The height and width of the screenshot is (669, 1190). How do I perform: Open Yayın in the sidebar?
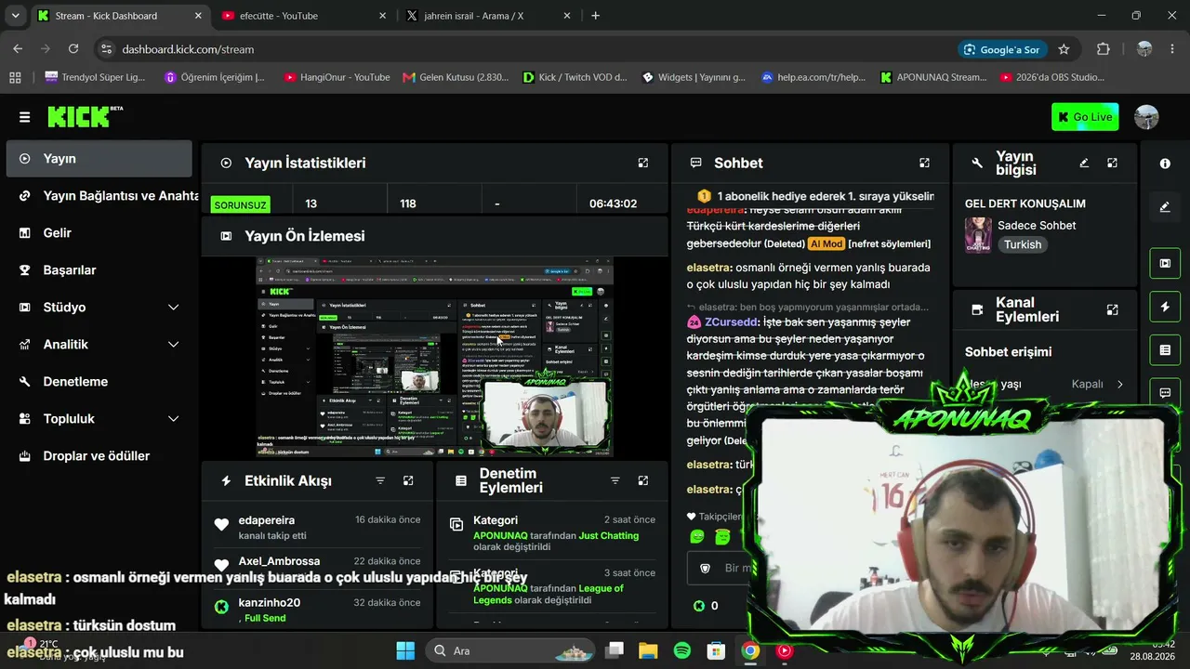(x=99, y=159)
